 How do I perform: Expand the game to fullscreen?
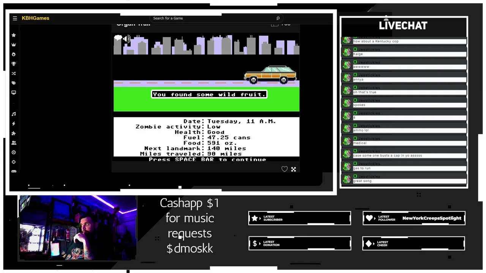pyautogui.click(x=293, y=169)
